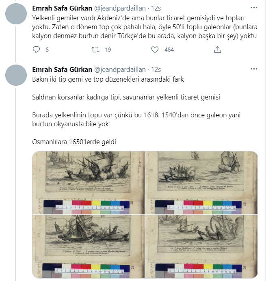Open second tweet's 12s timestamp
Image resolution: width=266 pixels, height=281 pixels.
156,70
